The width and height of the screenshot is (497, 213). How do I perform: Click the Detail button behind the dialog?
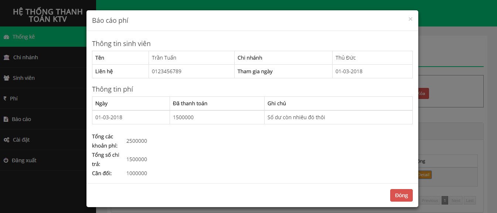424,175
